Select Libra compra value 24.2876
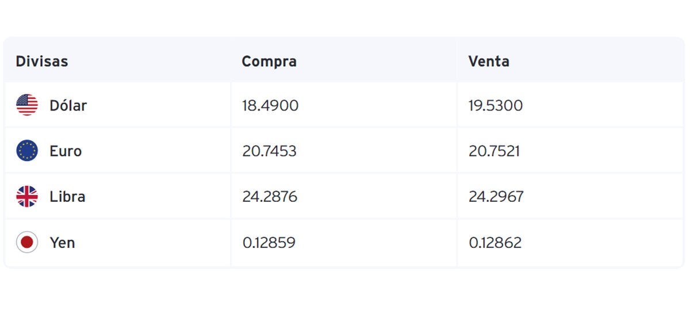This screenshot has height=310, width=690. pos(270,197)
